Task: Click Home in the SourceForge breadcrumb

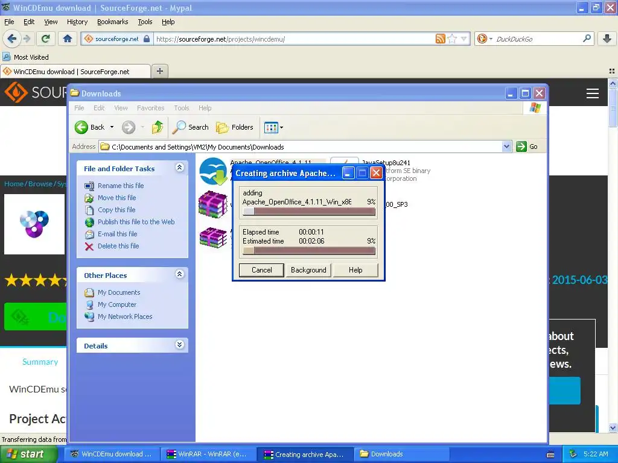Action: pyautogui.click(x=14, y=184)
